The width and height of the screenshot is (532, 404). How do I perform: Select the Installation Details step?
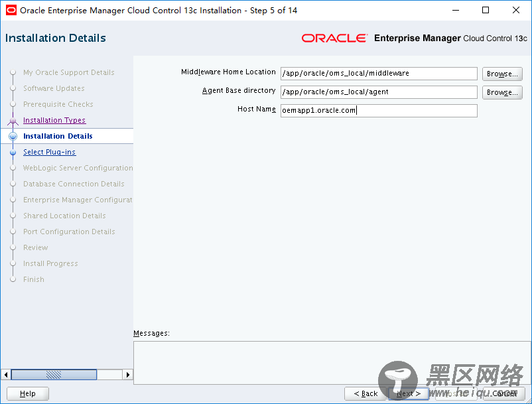(x=58, y=136)
